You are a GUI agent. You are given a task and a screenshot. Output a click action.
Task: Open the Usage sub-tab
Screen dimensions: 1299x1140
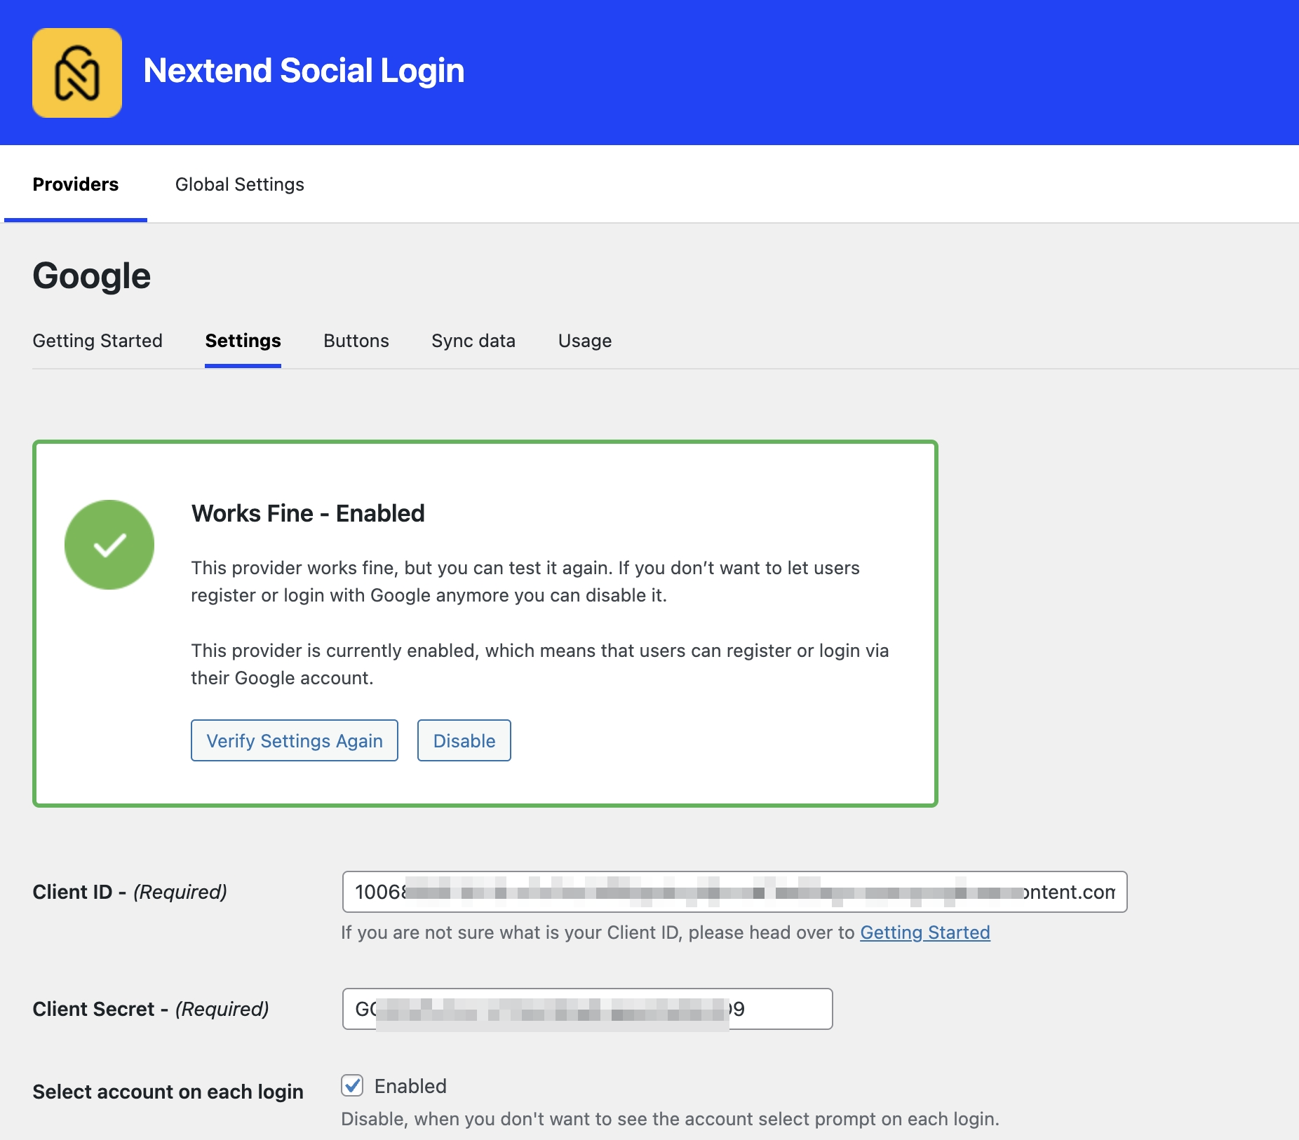pos(584,341)
